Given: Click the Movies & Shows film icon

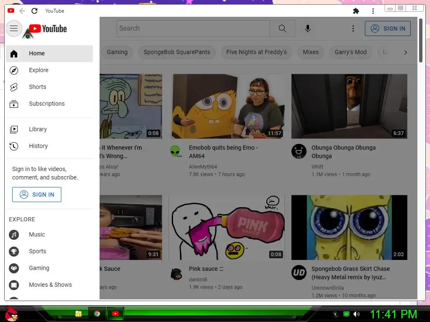Looking at the screenshot, I should pyautogui.click(x=14, y=285).
